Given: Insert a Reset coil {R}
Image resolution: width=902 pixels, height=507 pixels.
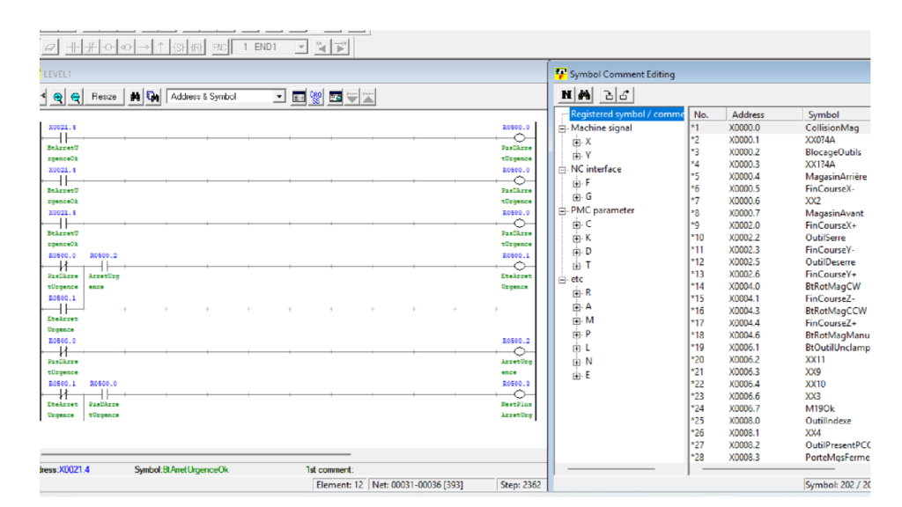Looking at the screenshot, I should [x=196, y=48].
